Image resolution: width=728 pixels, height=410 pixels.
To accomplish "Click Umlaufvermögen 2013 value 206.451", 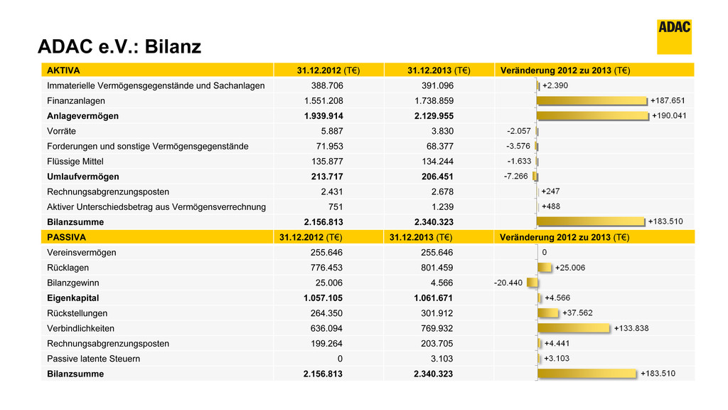I will coord(437,177).
